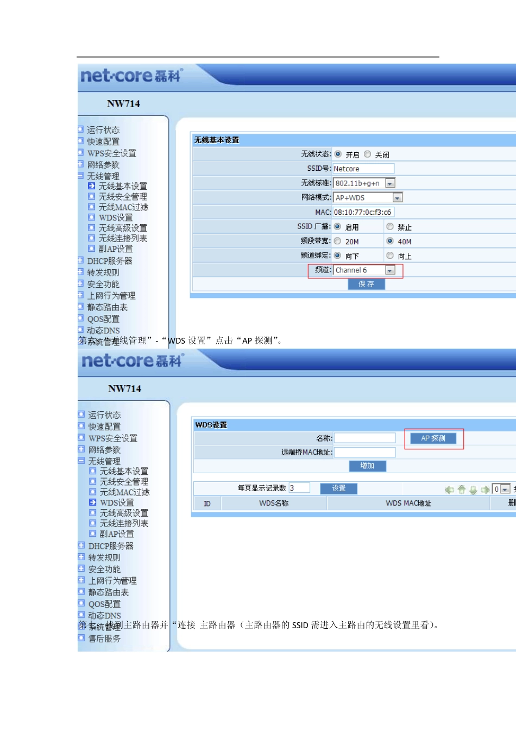Image resolution: width=516 pixels, height=731 pixels.
Task: Expand 上网行为管理 on the WDS设置 page sidebar
Action: tap(81, 580)
